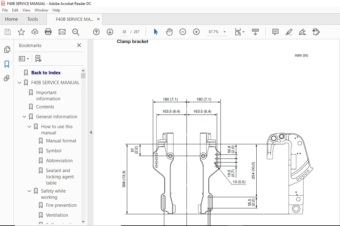Open the Window menu
The width and height of the screenshot is (340, 226).
click(x=41, y=10)
